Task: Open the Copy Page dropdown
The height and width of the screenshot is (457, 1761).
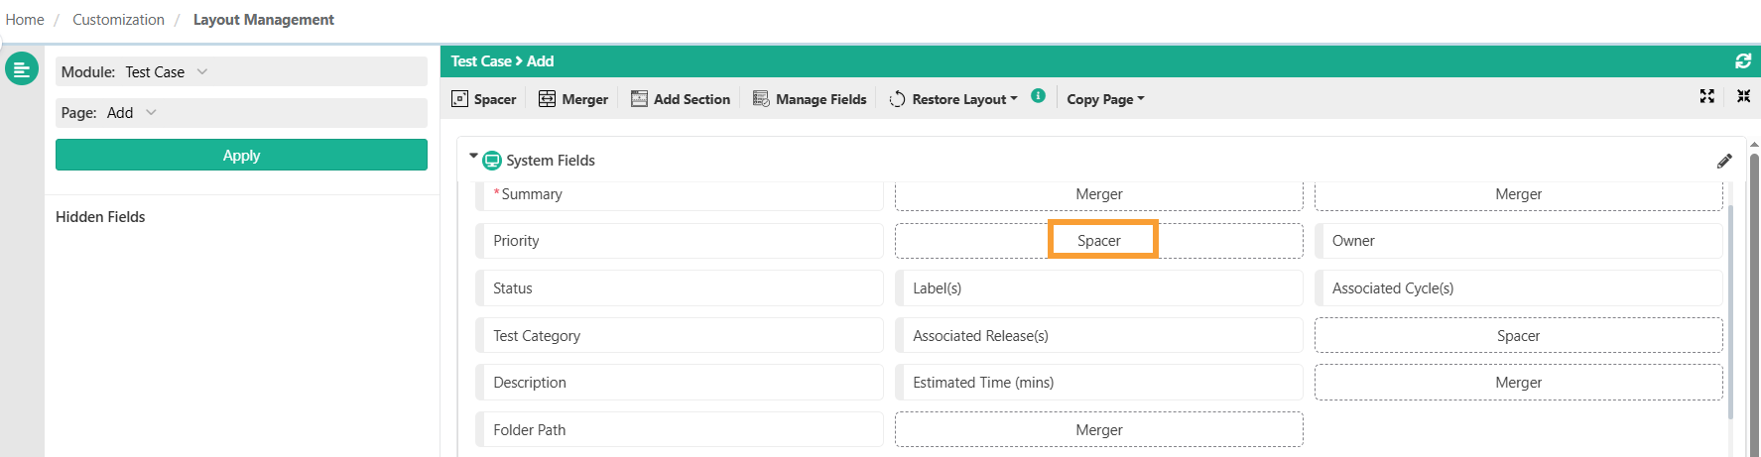Action: click(1105, 99)
